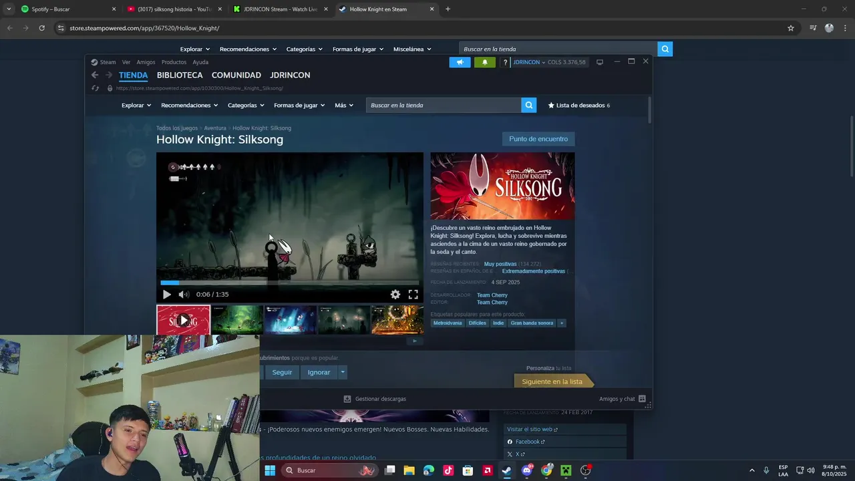Click Steam client store search magnifier button
The width and height of the screenshot is (855, 481).
(529, 106)
